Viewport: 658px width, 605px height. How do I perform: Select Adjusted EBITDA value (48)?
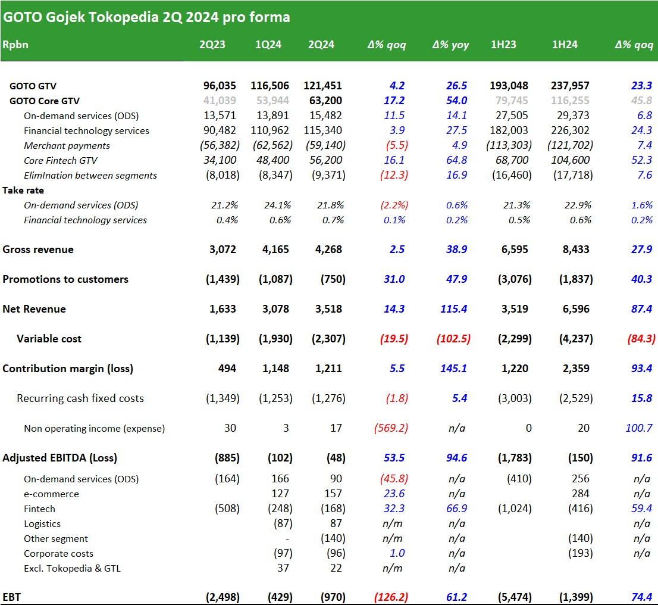pos(336,458)
